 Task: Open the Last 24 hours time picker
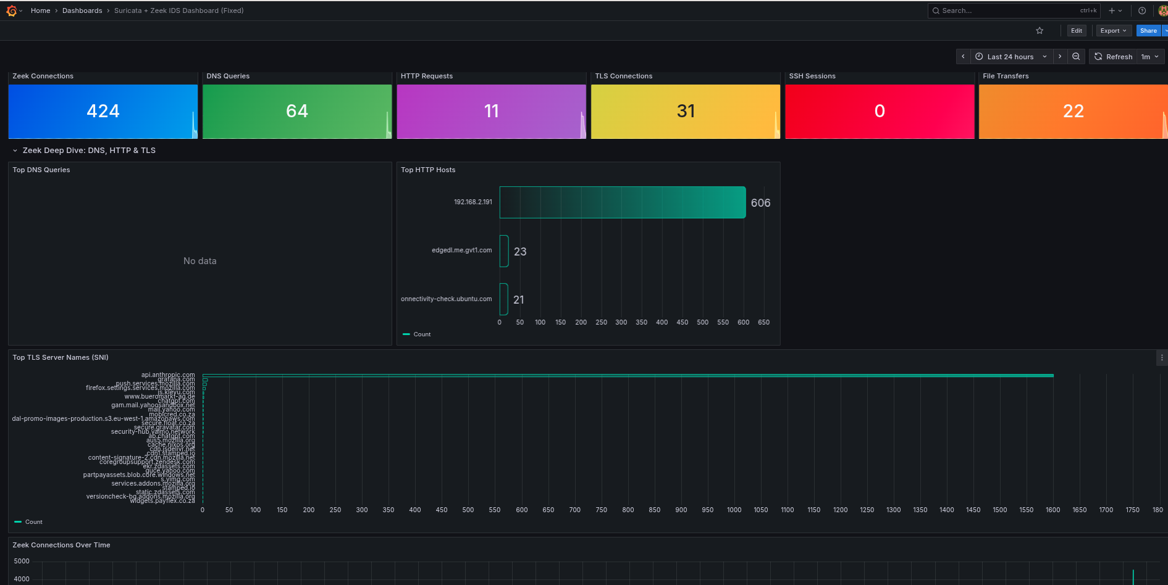[1010, 57]
